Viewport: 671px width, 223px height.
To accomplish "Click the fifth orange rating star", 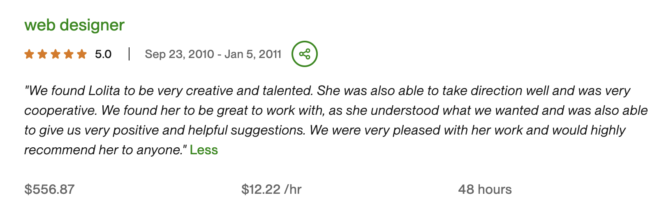I will point(82,54).
